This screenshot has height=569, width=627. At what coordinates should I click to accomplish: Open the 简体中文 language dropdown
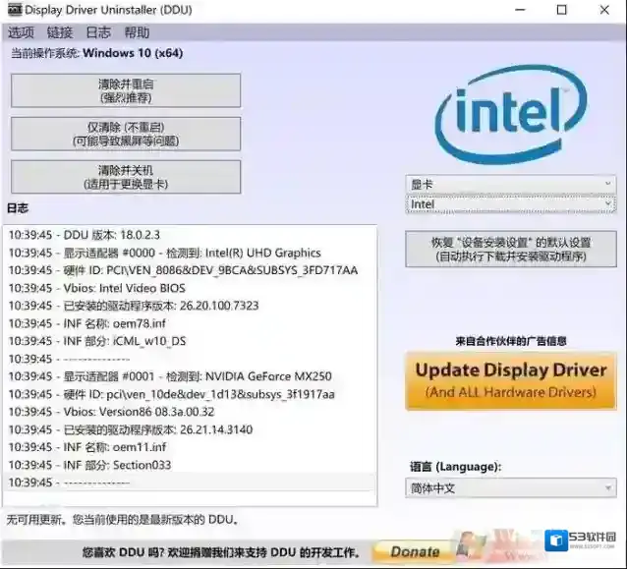pos(510,487)
